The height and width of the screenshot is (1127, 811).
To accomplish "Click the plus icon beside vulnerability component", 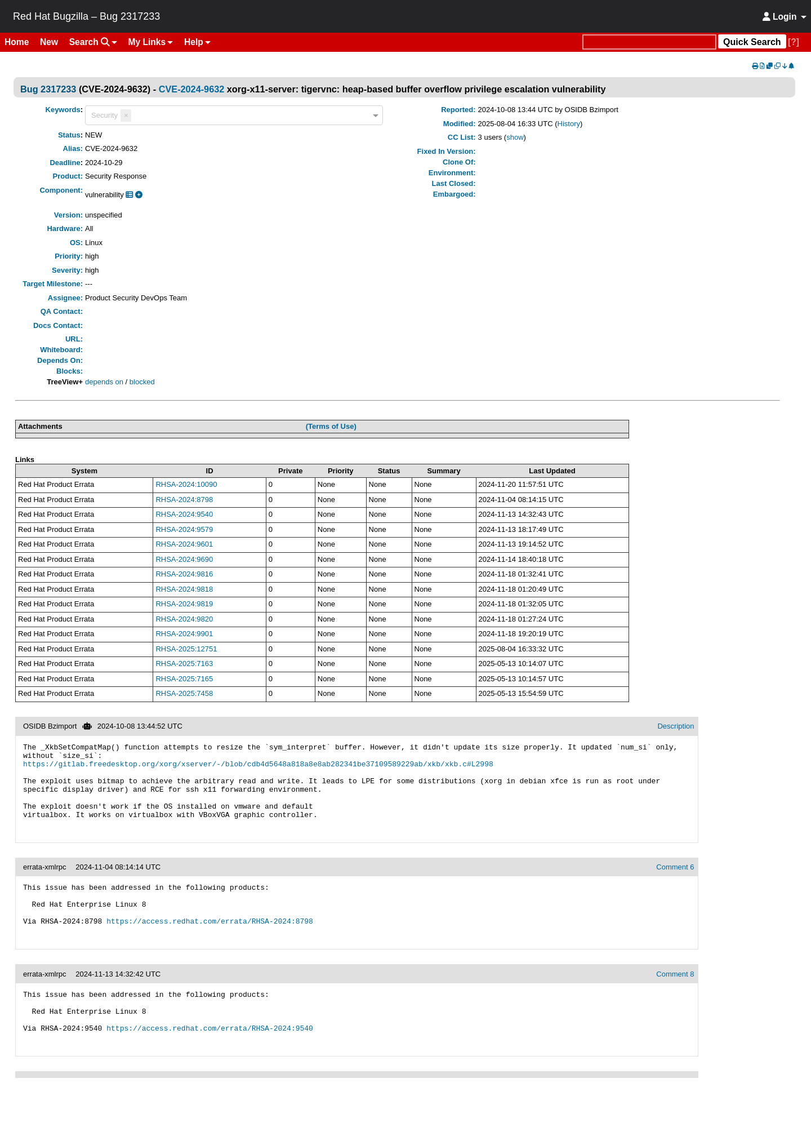I will coord(139,194).
